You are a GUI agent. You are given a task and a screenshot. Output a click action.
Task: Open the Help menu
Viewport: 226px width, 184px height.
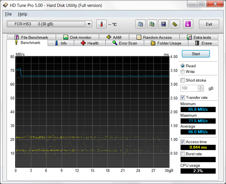tap(22, 14)
